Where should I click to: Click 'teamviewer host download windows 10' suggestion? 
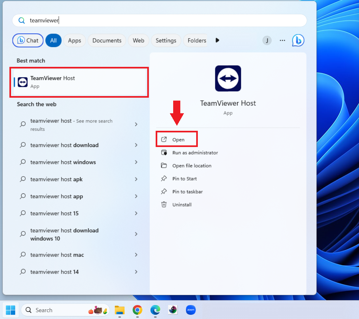click(79, 234)
